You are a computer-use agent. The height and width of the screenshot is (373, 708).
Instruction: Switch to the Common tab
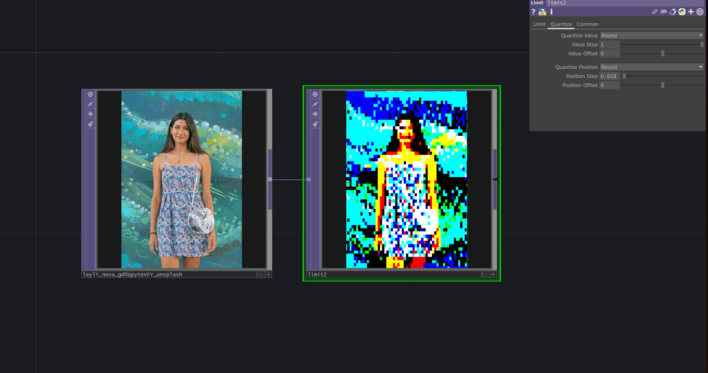click(x=587, y=24)
